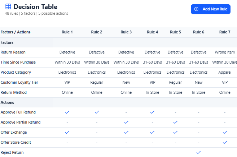Click the empty Reject Return cell for Rule 1
The width and height of the screenshot is (237, 157).
pos(67,152)
